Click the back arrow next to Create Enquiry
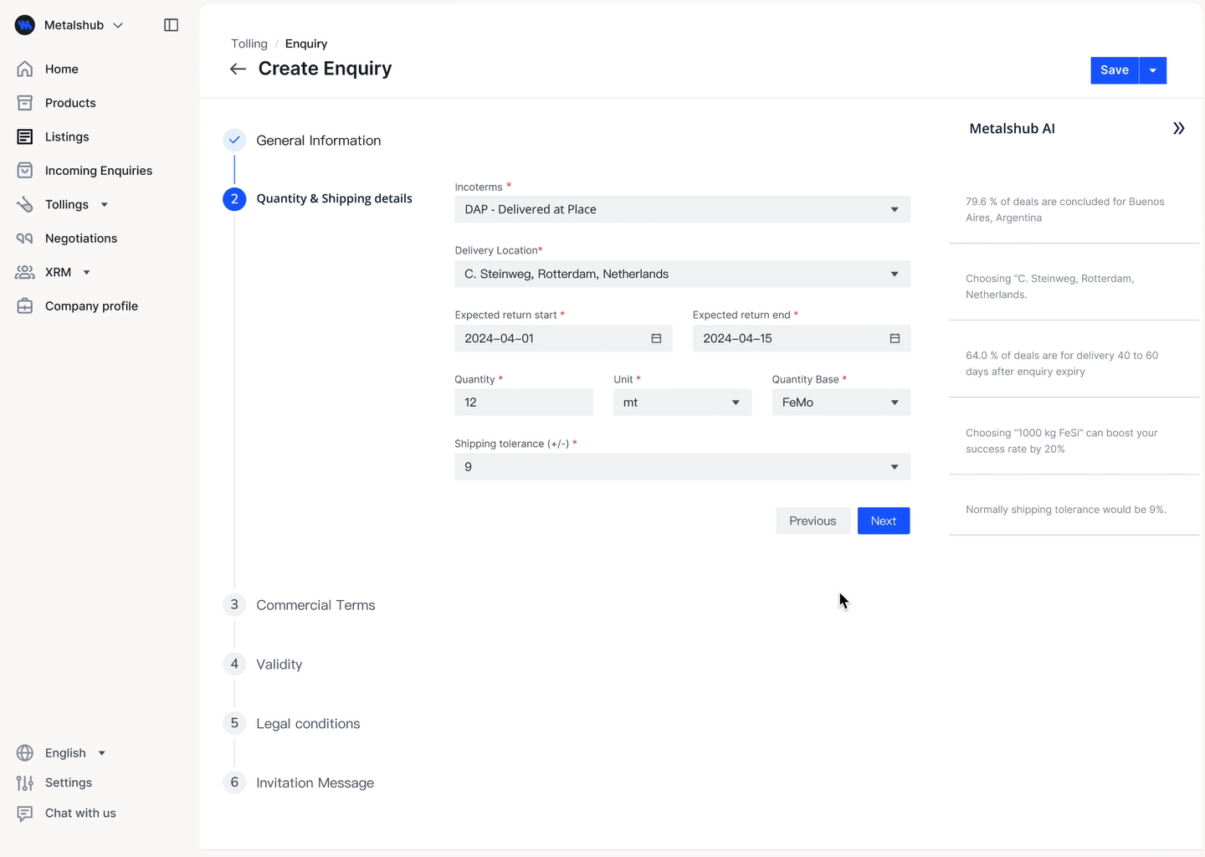The image size is (1205, 857). 238,69
